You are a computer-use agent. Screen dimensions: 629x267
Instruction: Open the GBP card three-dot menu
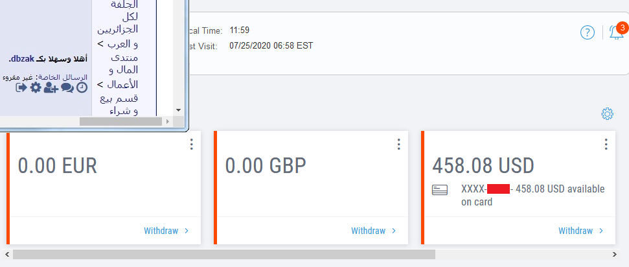[x=398, y=145]
